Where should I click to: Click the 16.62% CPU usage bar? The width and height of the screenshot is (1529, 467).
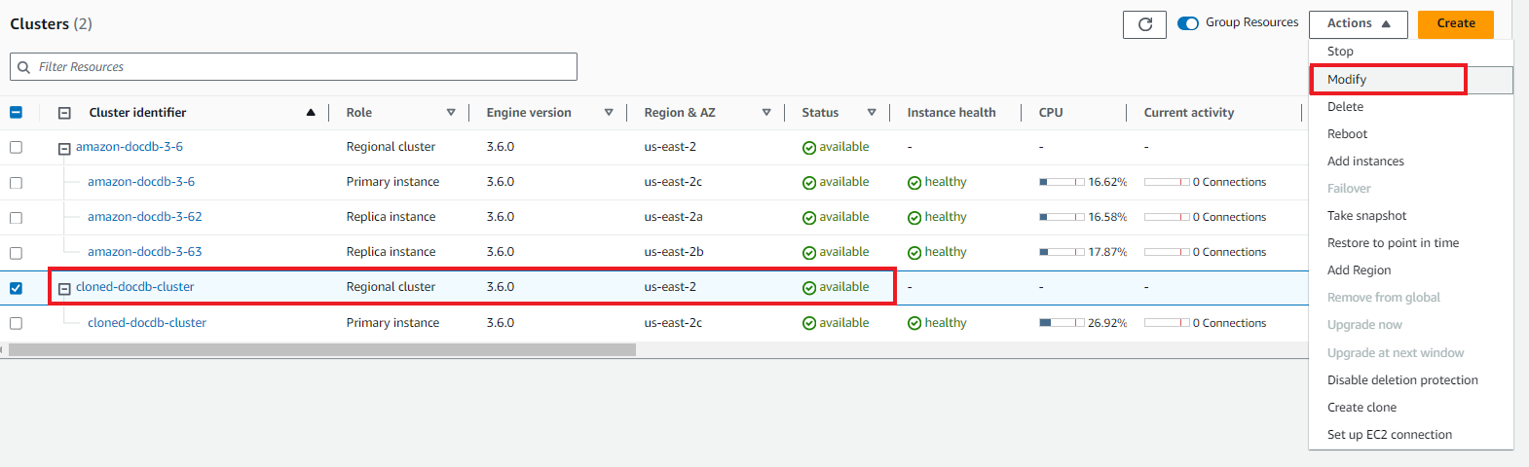point(1062,182)
